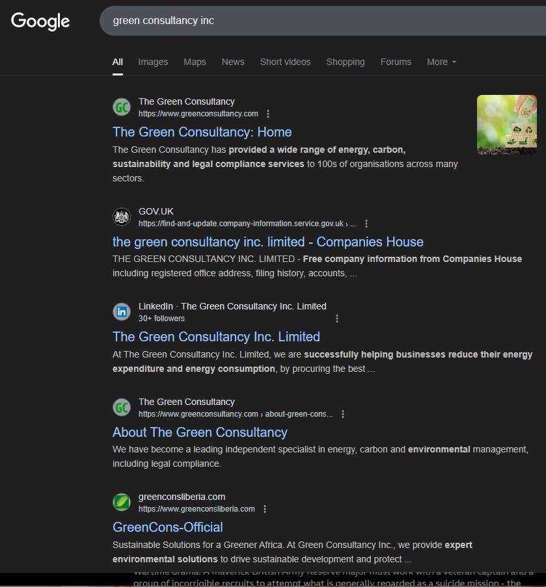Open three-dot options for GOV.UK result
This screenshot has width=546, height=587.
pyautogui.click(x=366, y=224)
